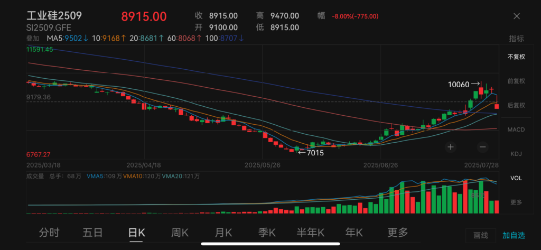
Task: Switch to 分时 intraday tab
Action: tap(49, 233)
